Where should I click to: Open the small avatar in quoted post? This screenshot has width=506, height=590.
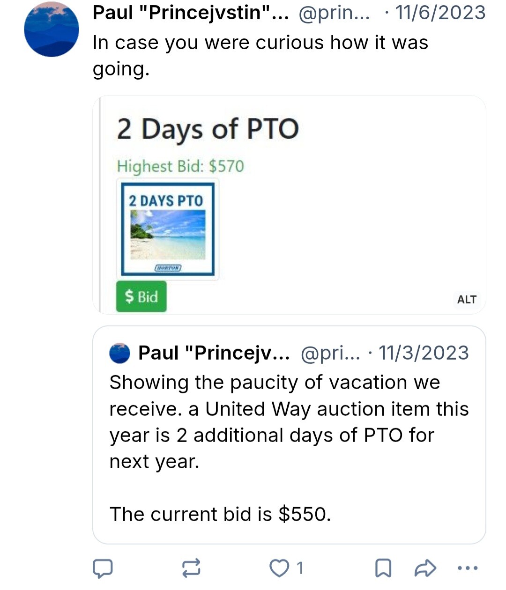[119, 353]
